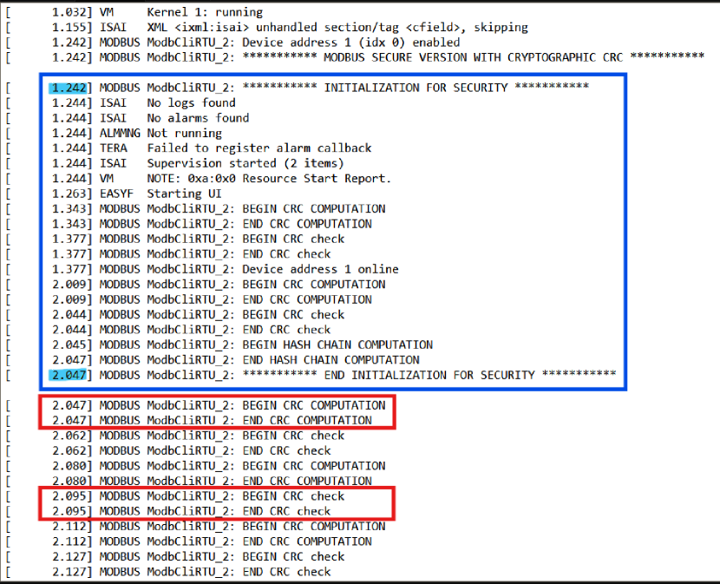This screenshot has height=584, width=720.
Task: Click the '1.032' timestamp
Action: click(x=69, y=12)
